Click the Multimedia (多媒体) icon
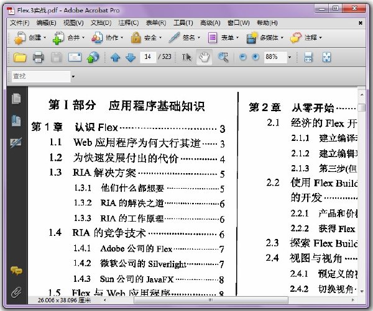Image resolution: width=373 pixels, height=311 pixels. point(252,38)
